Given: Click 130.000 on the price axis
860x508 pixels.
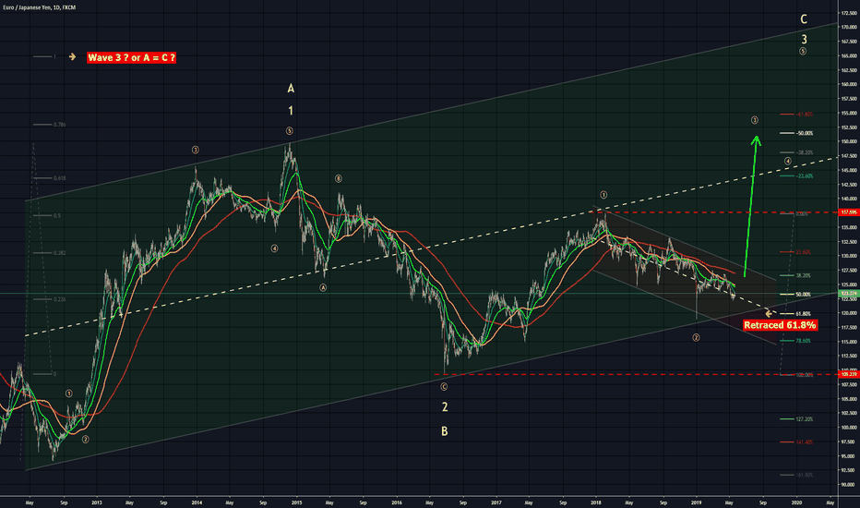Looking at the screenshot, I should [x=850, y=255].
